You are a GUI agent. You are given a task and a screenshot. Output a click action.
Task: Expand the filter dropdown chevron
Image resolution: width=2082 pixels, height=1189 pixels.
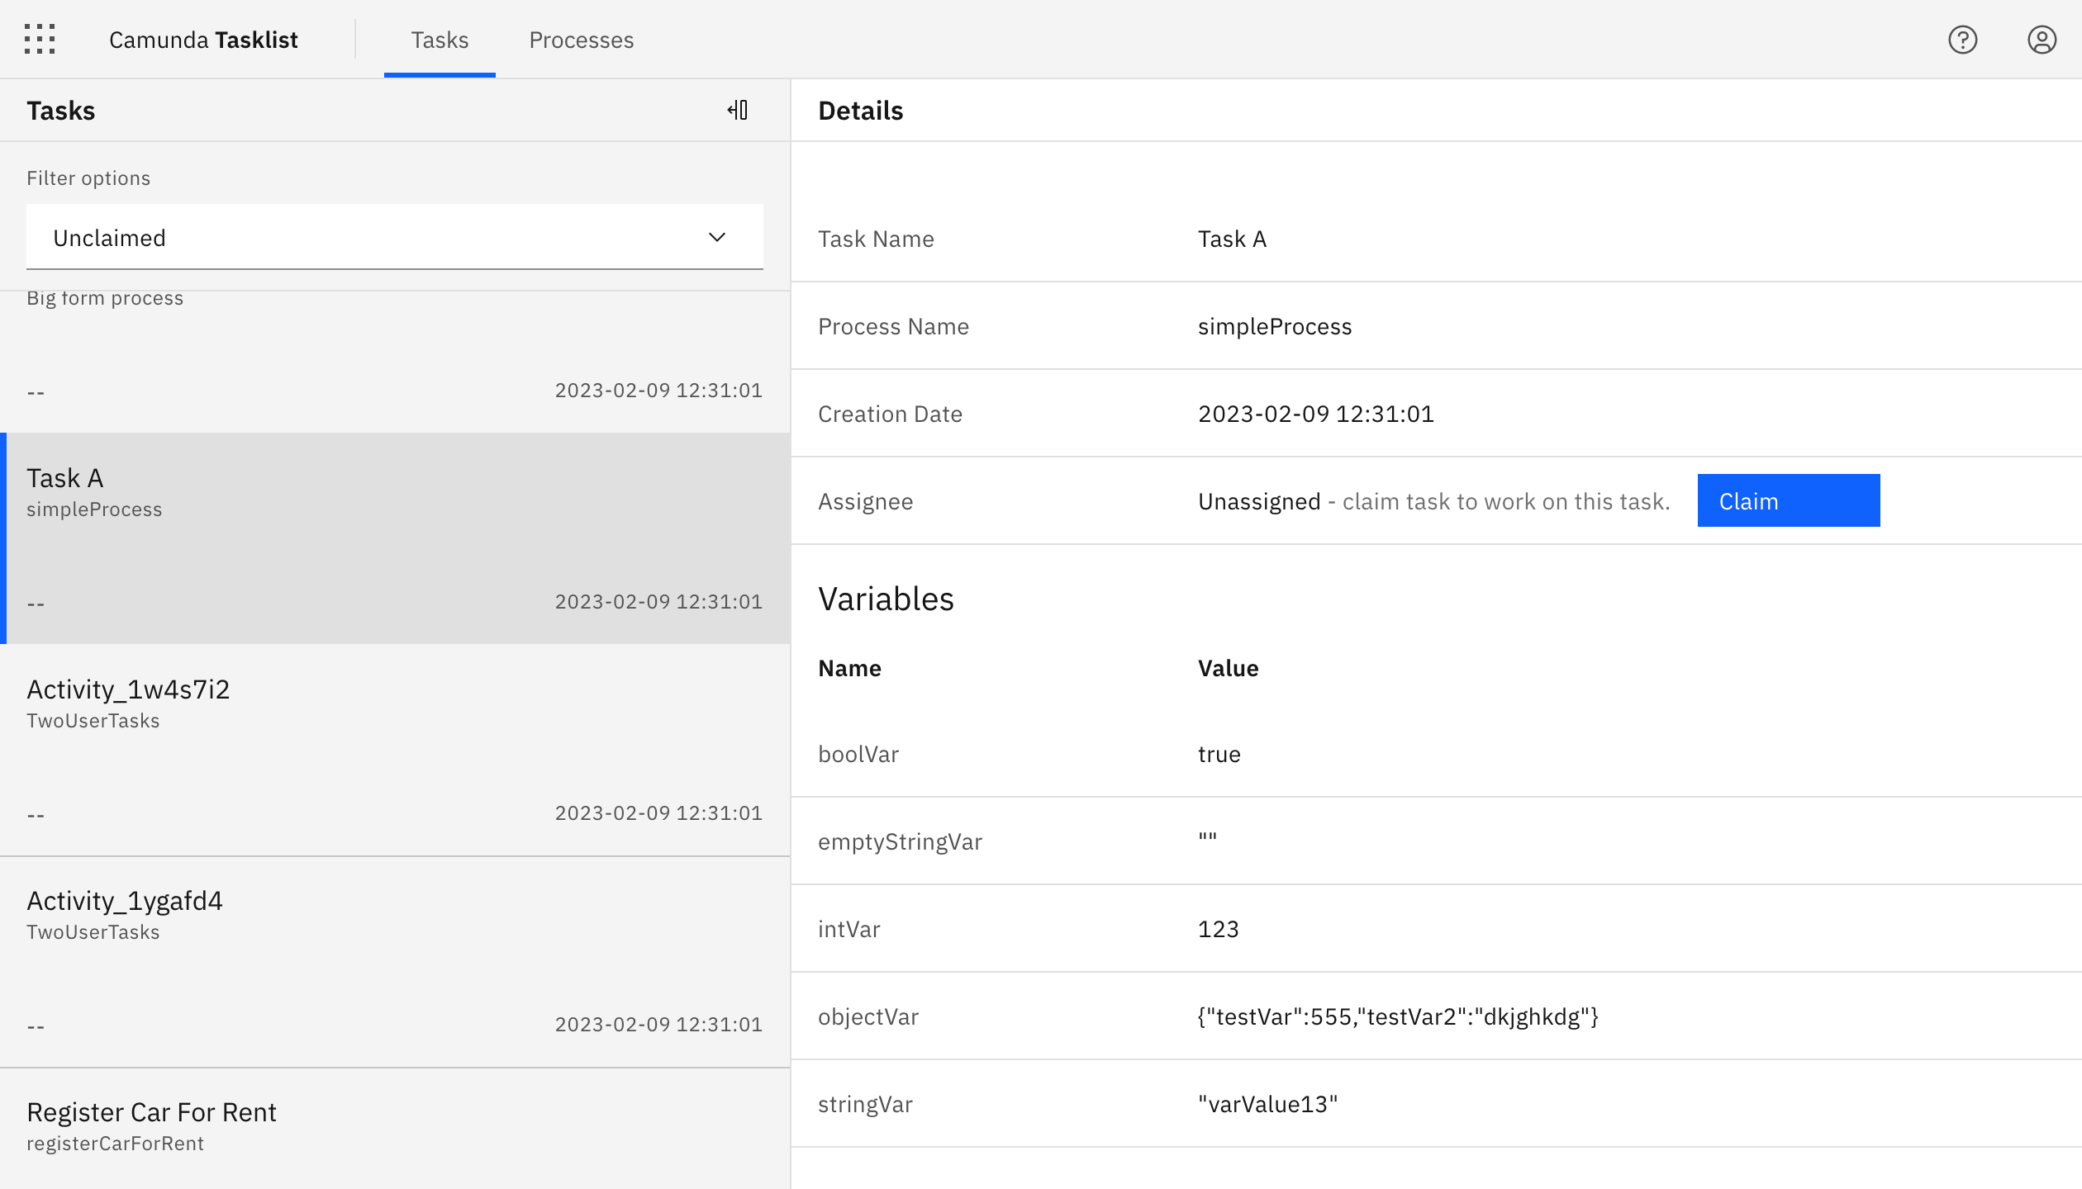click(x=716, y=238)
